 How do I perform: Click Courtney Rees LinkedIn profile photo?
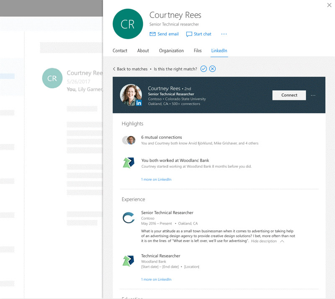click(x=131, y=95)
